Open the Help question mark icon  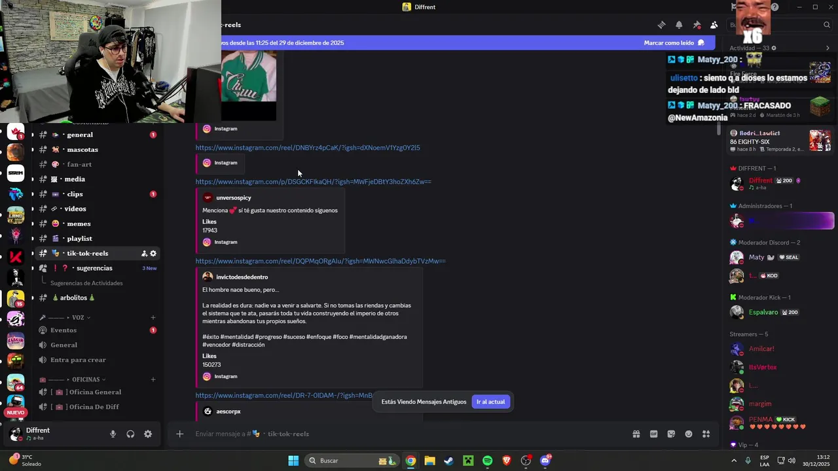point(774,7)
